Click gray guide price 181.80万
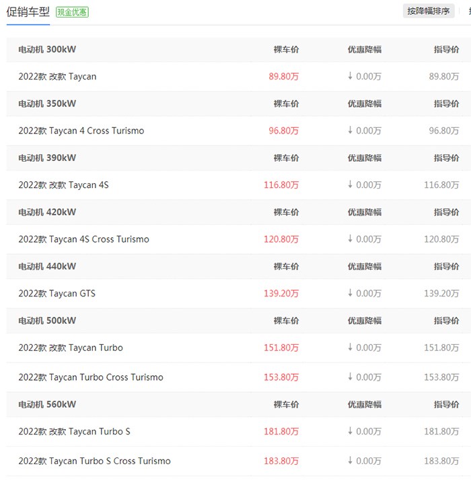Screen dimensions: 471x481 [441, 432]
